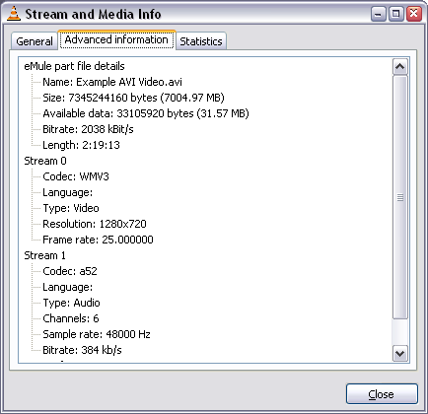The height and width of the screenshot is (414, 428).
Task: Select the 'Codec: a52' row
Action: [x=70, y=271]
